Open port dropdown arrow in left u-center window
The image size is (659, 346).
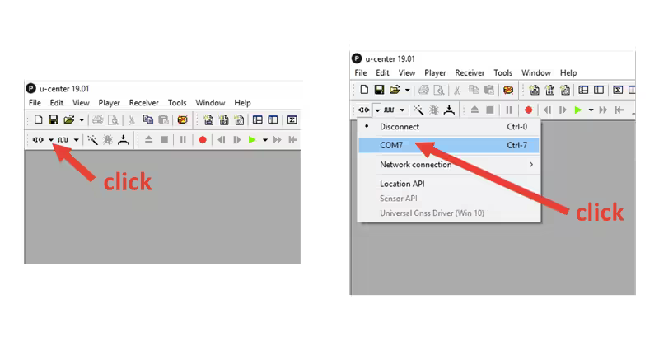[51, 140]
